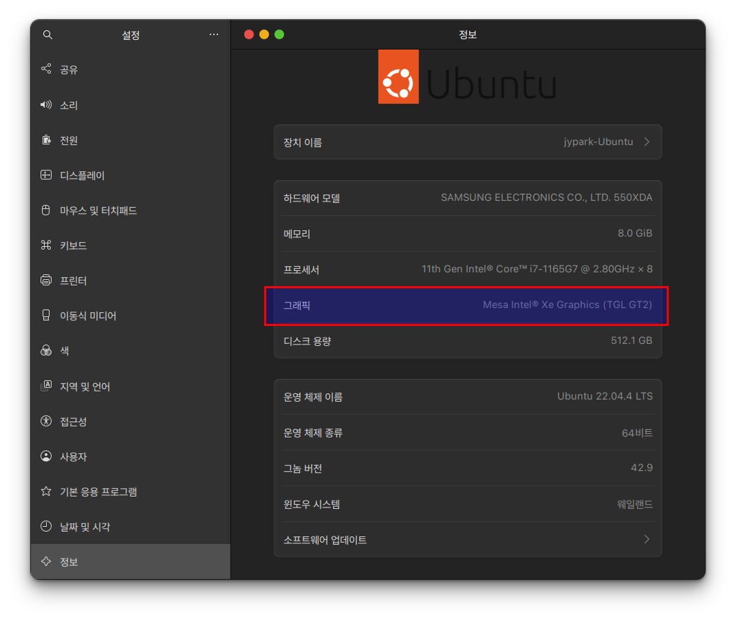The height and width of the screenshot is (621, 736).
Task: Select 기본 응용 프로그램 entry
Action: click(x=131, y=492)
